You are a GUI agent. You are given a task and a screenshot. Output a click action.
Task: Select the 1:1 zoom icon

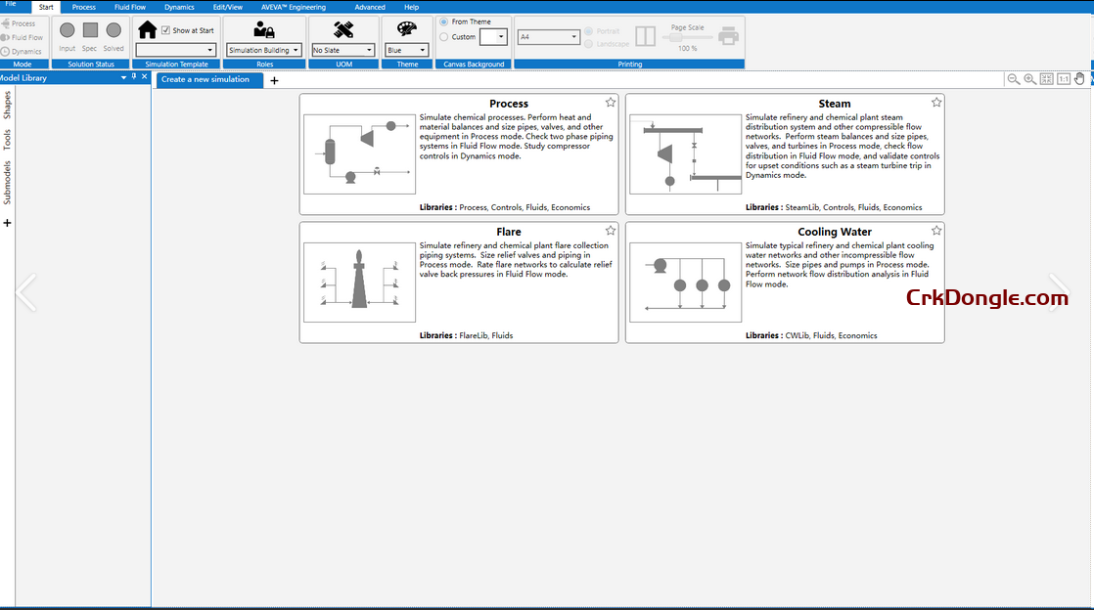(1064, 78)
